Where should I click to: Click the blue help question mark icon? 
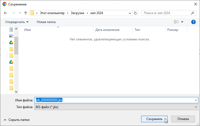click(x=193, y=22)
